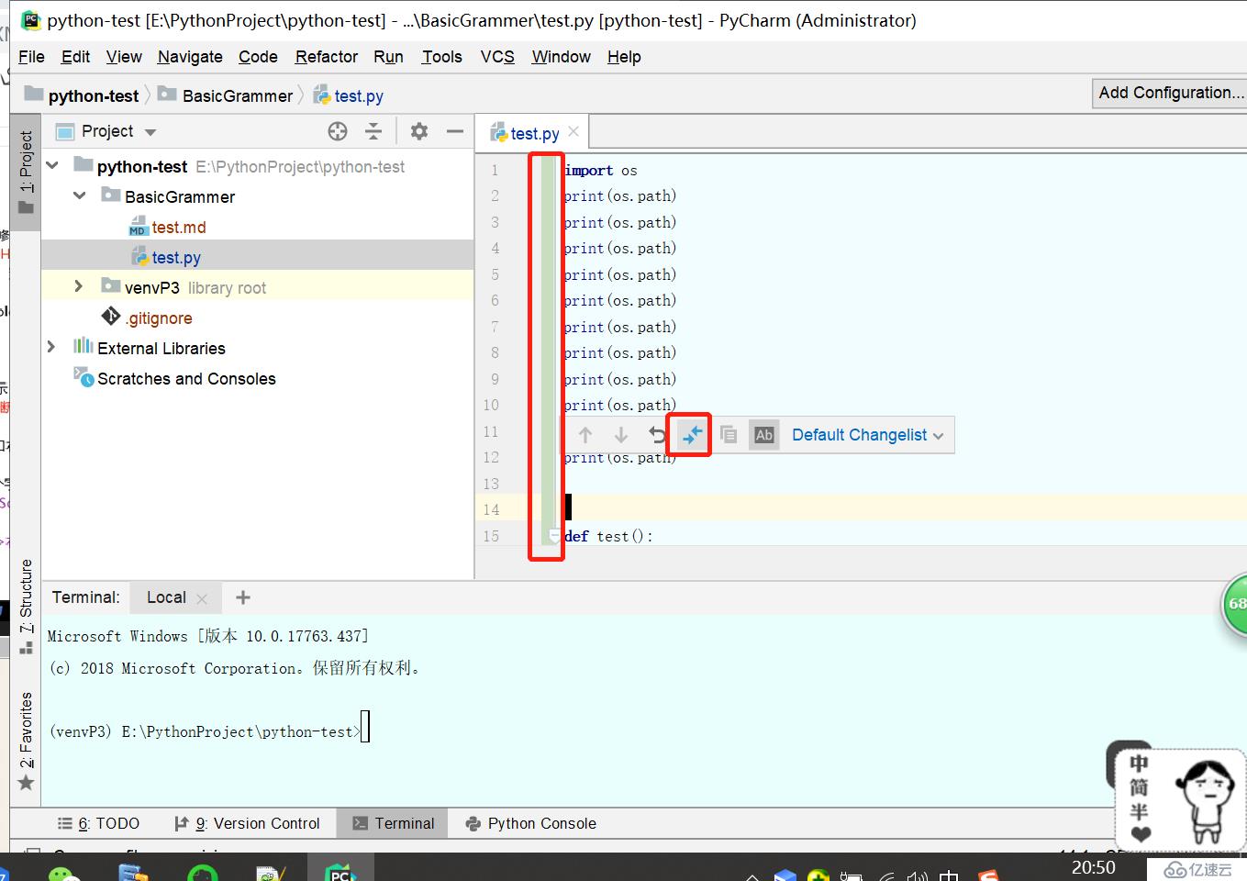Viewport: 1247px width, 881px height.
Task: Click the green 68 floating badge
Action: point(1235,603)
